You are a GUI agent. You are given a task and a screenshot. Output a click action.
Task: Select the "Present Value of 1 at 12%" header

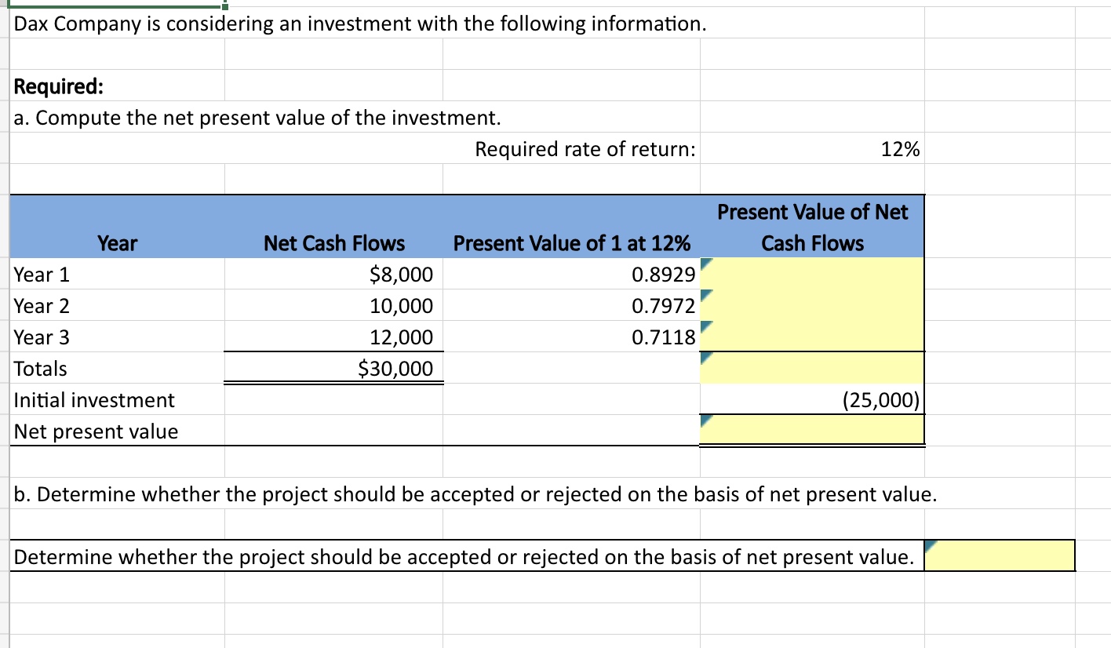click(572, 243)
